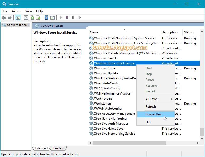Click the horizontal scrollbar right arrow
205x157 pixels.
pos(197,143)
